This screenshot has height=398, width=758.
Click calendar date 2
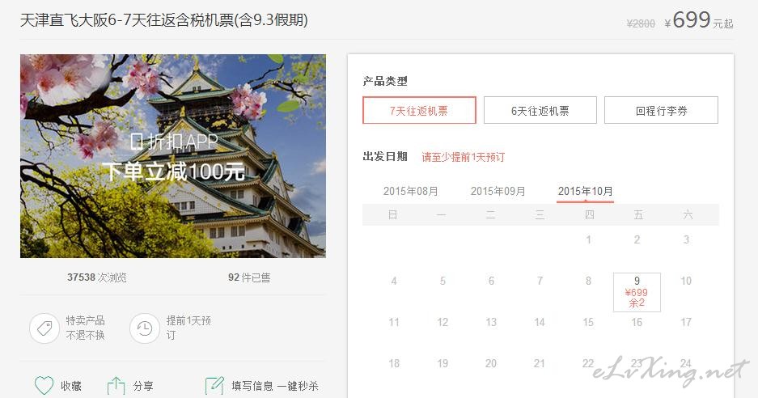pos(637,239)
